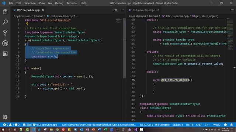Viewport: 236px width, 132px height.
Task: Expand tutorial breadcrumb in left editor
Action: pos(38,16)
